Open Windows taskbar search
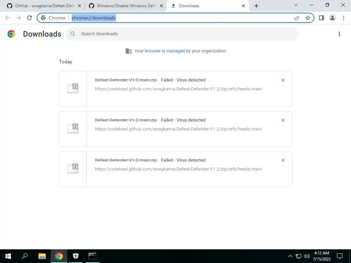The height and width of the screenshot is (263, 351). tap(25, 256)
